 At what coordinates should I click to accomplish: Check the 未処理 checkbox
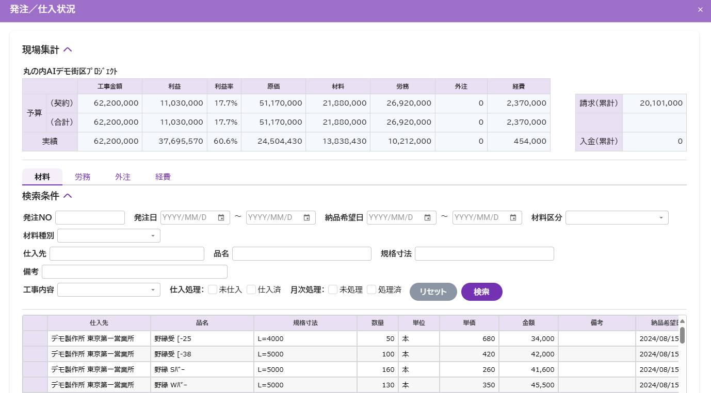coord(333,290)
